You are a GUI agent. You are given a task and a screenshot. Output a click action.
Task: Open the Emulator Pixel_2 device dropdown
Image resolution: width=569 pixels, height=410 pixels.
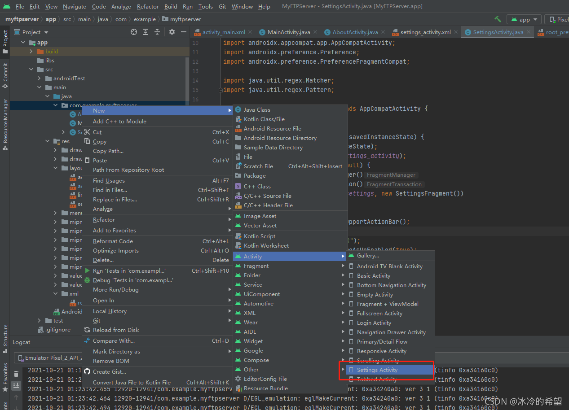pos(49,358)
